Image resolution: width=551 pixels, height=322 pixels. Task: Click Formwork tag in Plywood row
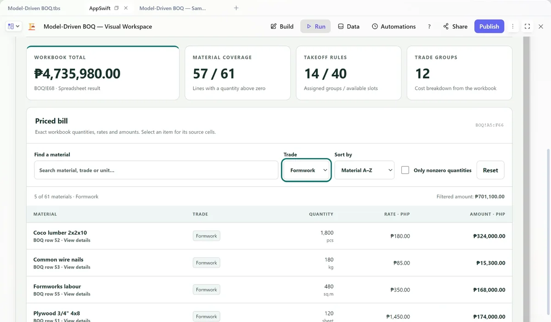pyautogui.click(x=206, y=316)
